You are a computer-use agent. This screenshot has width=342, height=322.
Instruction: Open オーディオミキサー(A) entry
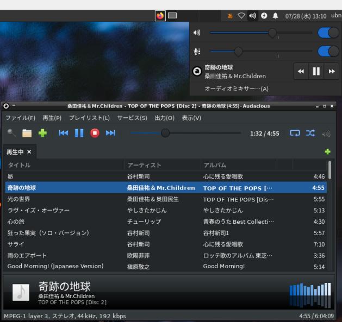click(x=237, y=89)
